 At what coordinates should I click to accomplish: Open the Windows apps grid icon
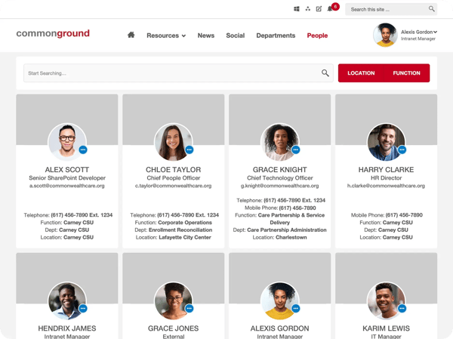297,9
